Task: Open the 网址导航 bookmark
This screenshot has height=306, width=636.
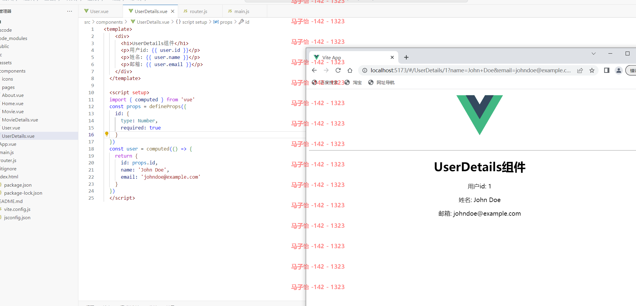Action: 381,82
